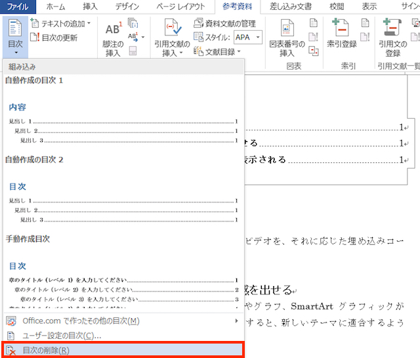Click the 自動作成の目次 2 title text

[34, 160]
